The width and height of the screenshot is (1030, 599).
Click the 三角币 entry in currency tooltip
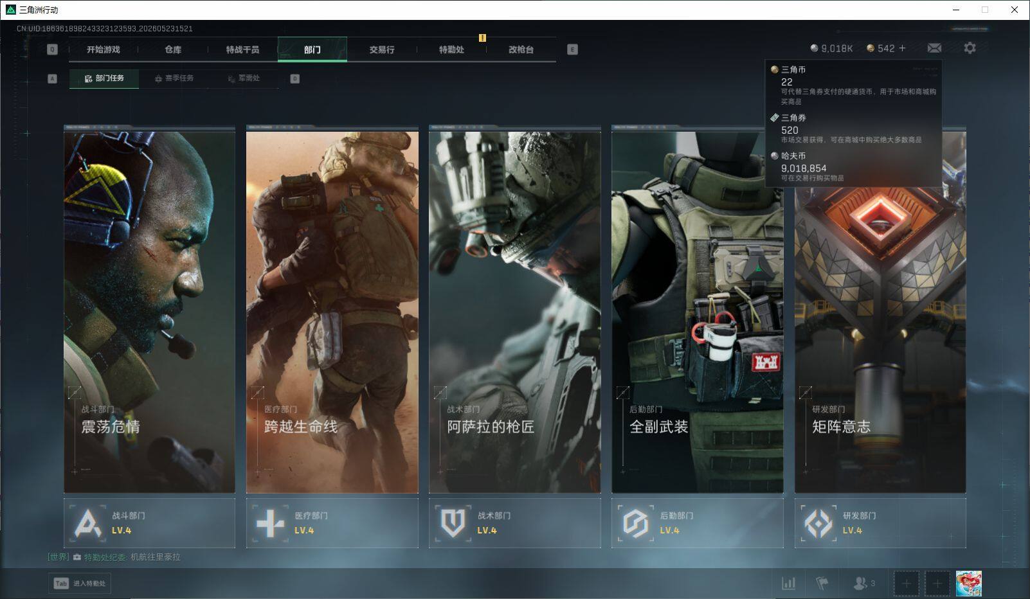(x=854, y=85)
